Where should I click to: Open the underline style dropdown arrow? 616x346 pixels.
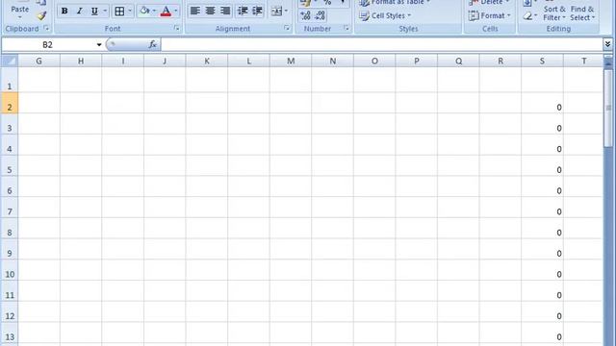tap(105, 11)
